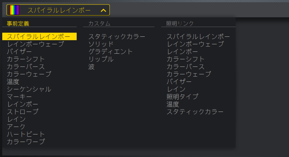Screen dimensions: 289x157
Task: Select レインボー in 照明リンク list
Action: click(x=183, y=51)
